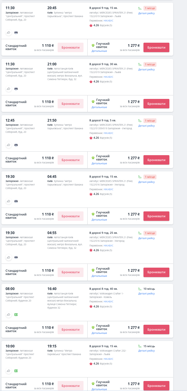The image size is (187, 391).
Task: Book flexible ticket for 12:45 departure
Action: click(156, 160)
